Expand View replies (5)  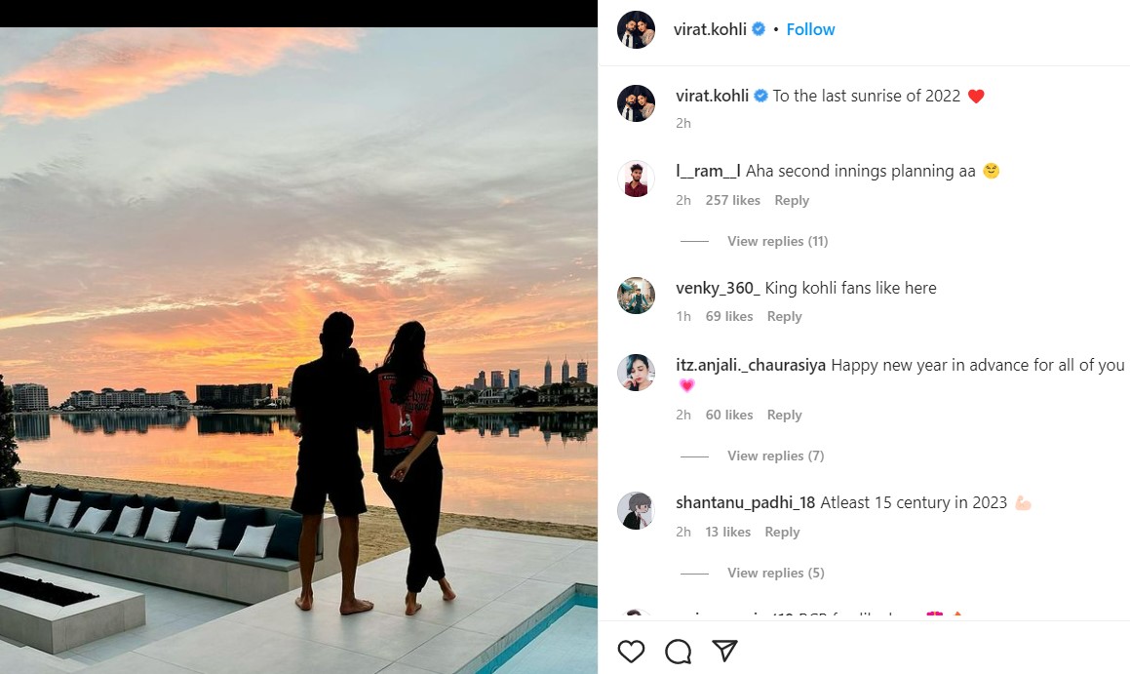point(775,573)
